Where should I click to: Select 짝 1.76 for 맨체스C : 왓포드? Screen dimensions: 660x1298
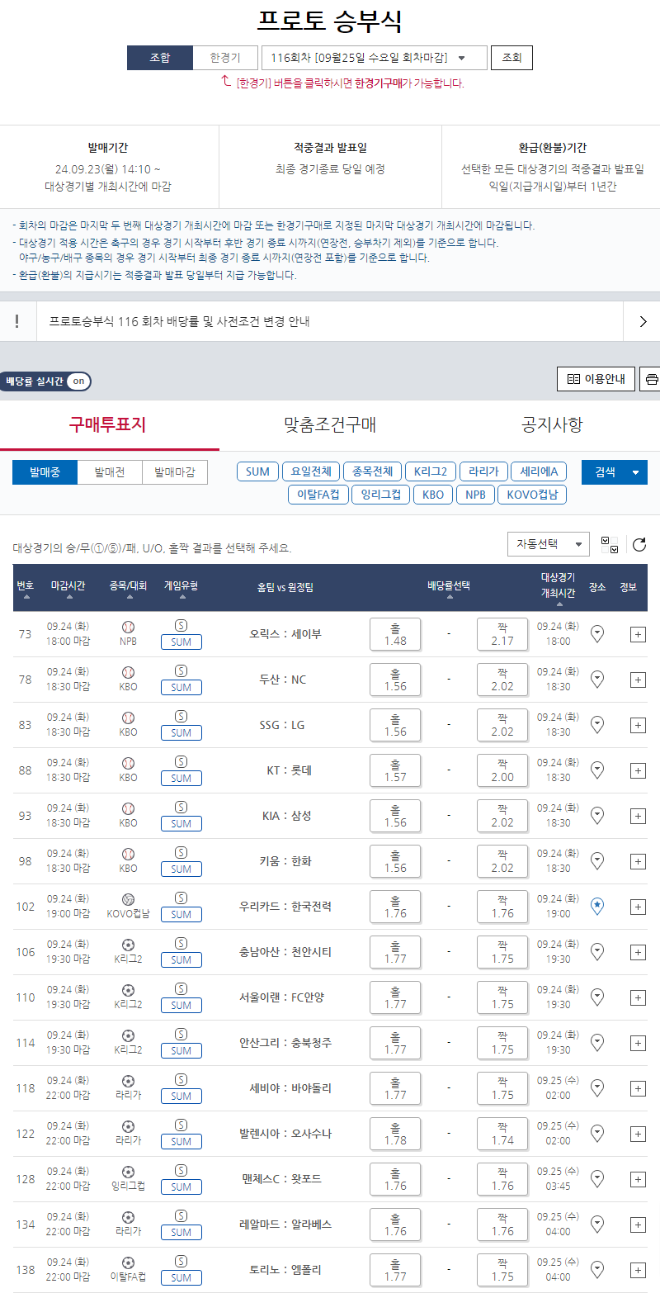tap(502, 1179)
